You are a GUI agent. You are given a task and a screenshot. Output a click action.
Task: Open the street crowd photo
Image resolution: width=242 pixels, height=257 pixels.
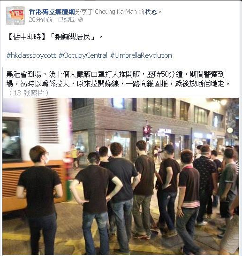coord(121,176)
